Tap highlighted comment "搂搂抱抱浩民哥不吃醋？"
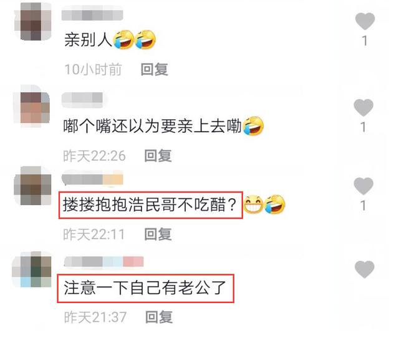The height and width of the screenshot is (338, 399). 150,205
